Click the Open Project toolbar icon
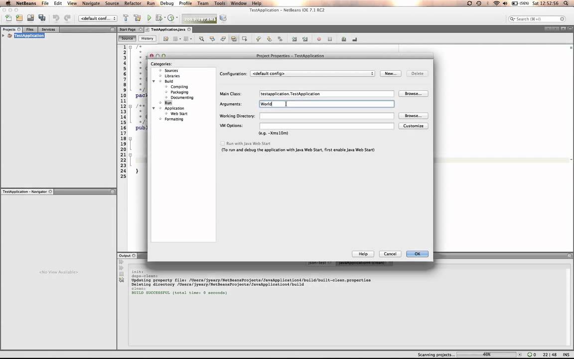The height and width of the screenshot is (359, 574). tap(30, 18)
